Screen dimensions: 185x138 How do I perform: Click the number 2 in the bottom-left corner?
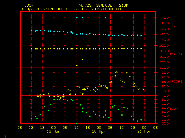5,135
